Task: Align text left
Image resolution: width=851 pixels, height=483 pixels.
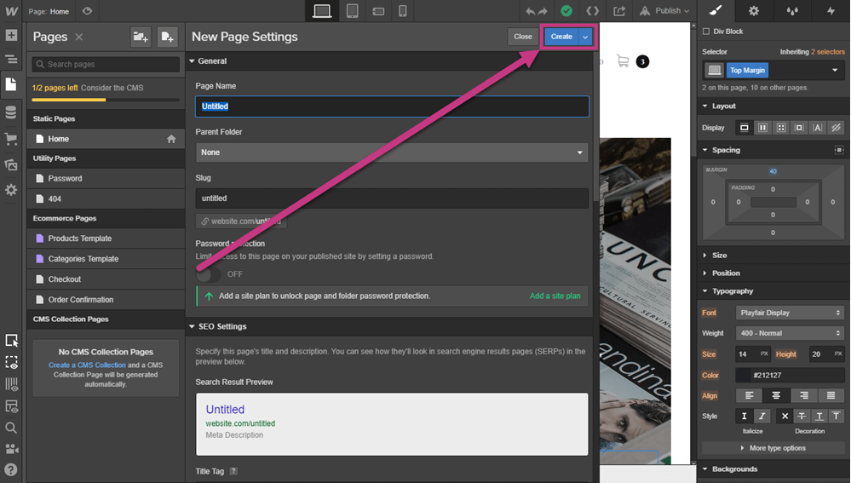Action: tap(749, 395)
